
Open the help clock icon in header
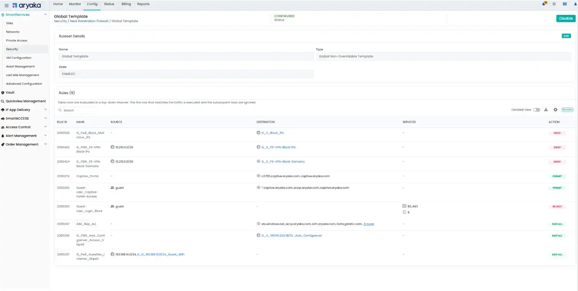pos(554,4)
